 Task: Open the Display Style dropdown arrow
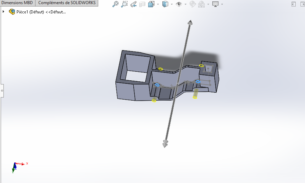[172, 4]
